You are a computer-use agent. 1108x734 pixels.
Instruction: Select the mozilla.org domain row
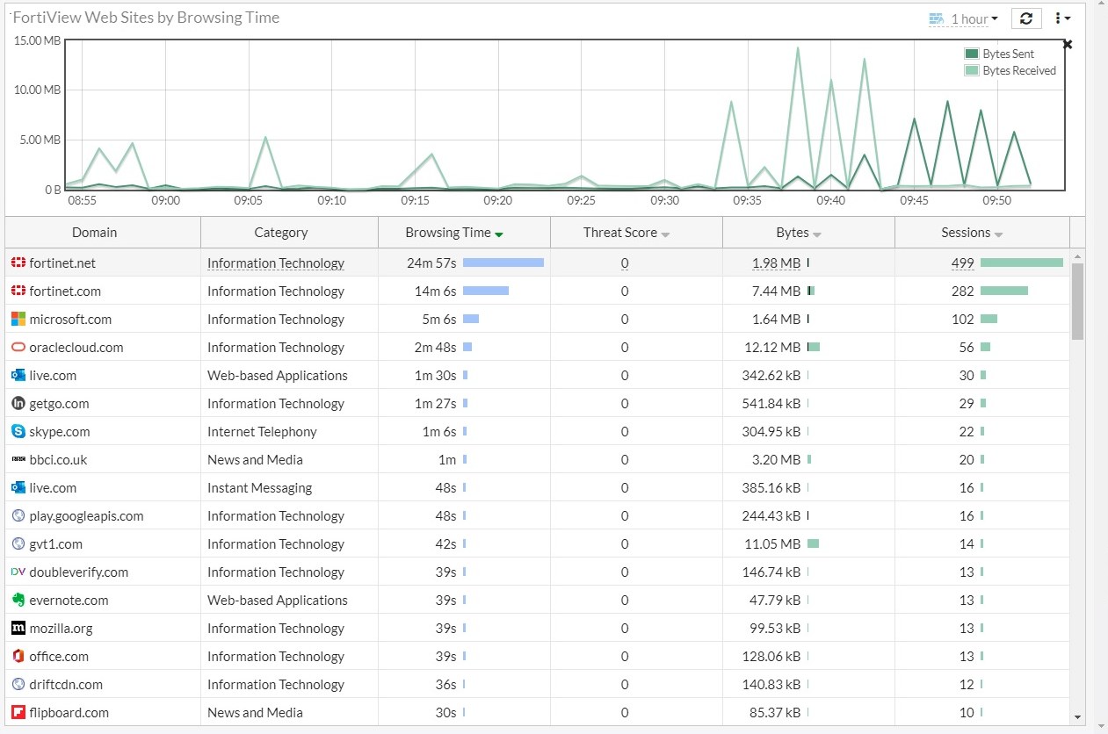[x=61, y=629]
